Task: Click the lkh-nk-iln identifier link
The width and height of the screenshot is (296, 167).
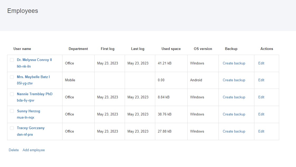Action: 24,67
